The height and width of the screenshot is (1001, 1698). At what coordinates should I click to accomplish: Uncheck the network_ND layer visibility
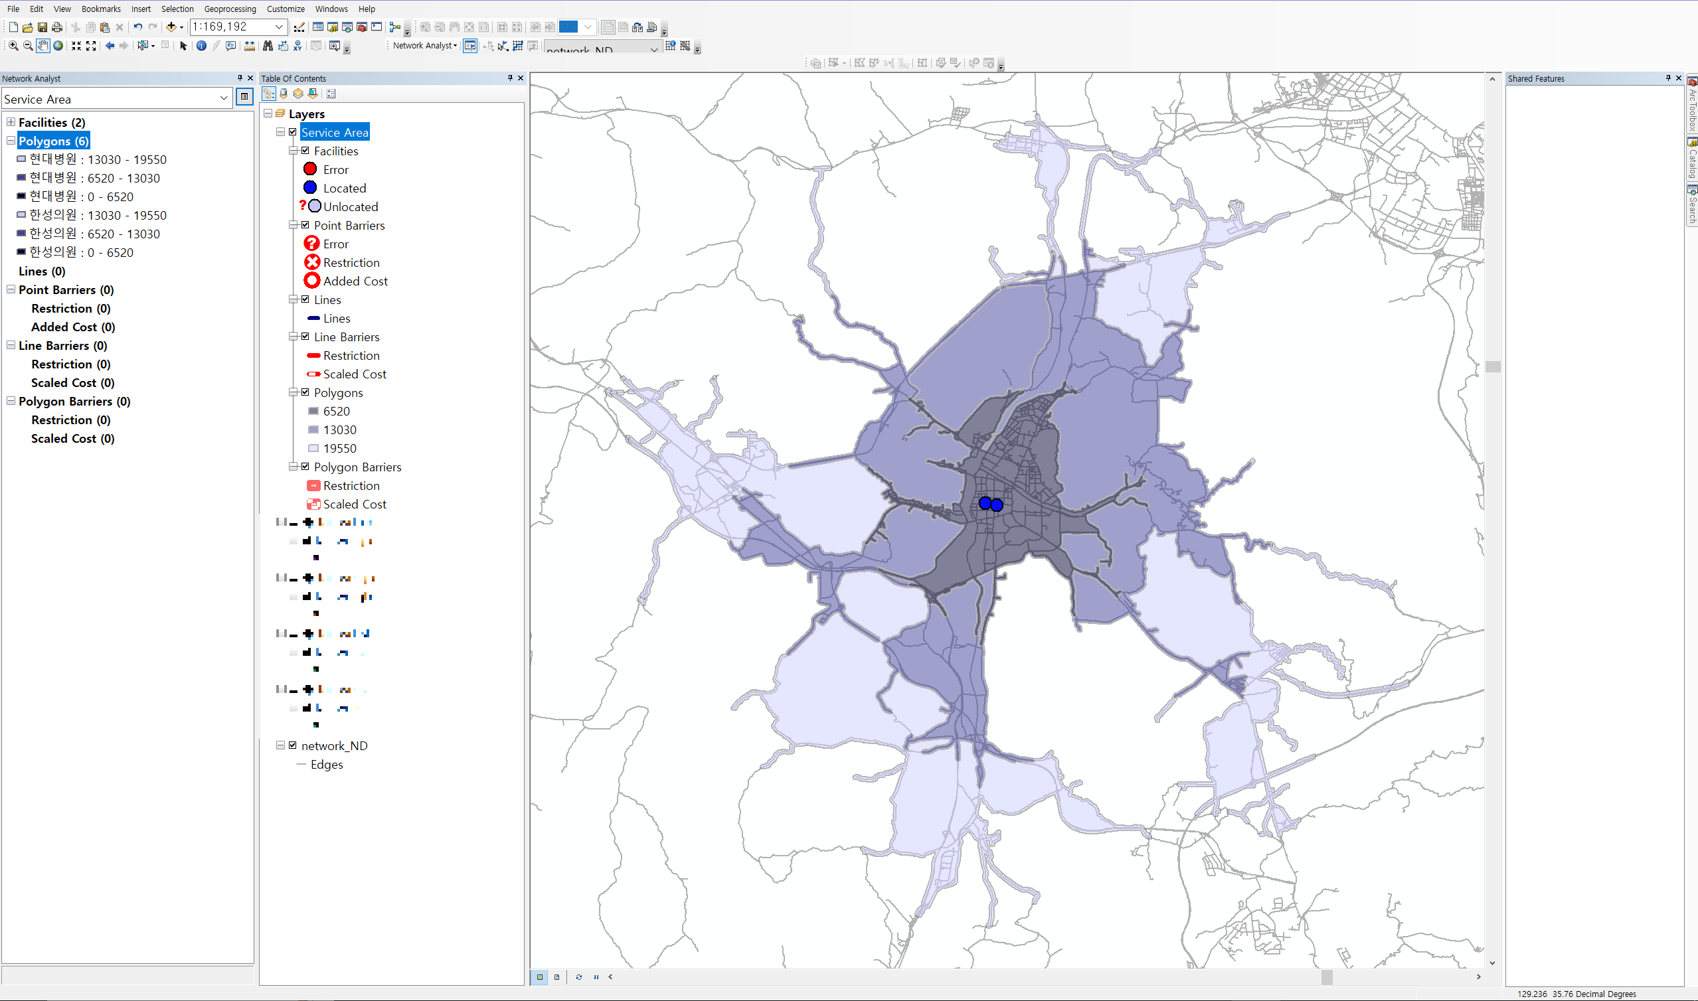click(x=293, y=745)
